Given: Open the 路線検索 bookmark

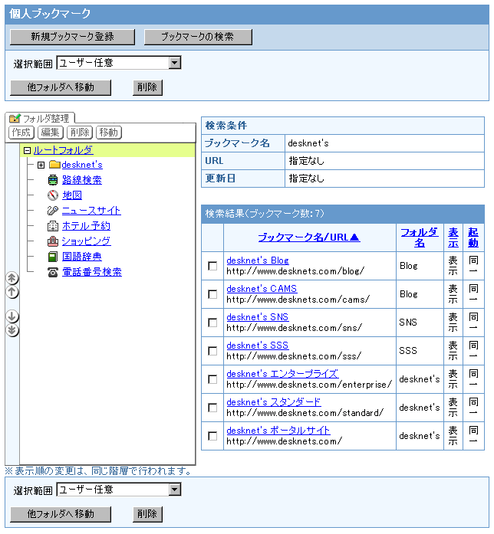Looking at the screenshot, I should pyautogui.click(x=82, y=180).
